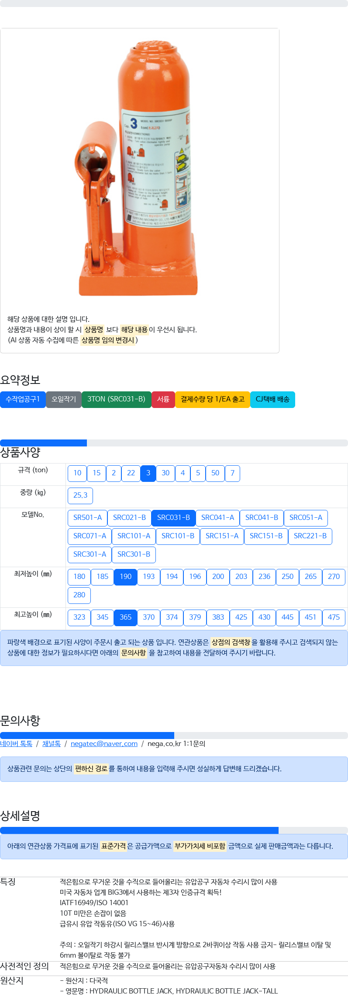Click the 오일작기 gray tag
Image resolution: width=348 pixels, height=997 pixels.
point(64,399)
